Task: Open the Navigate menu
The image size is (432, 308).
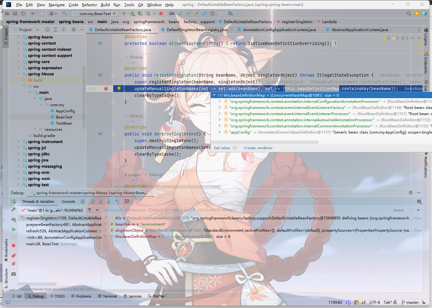Action: (56, 5)
